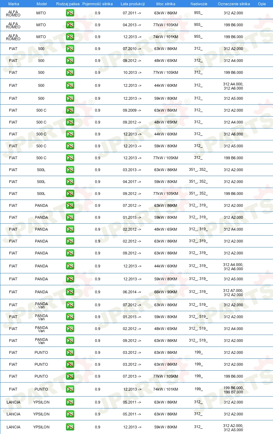
Task: Click production date cell '07.2010 ->'
Action: [132, 49]
